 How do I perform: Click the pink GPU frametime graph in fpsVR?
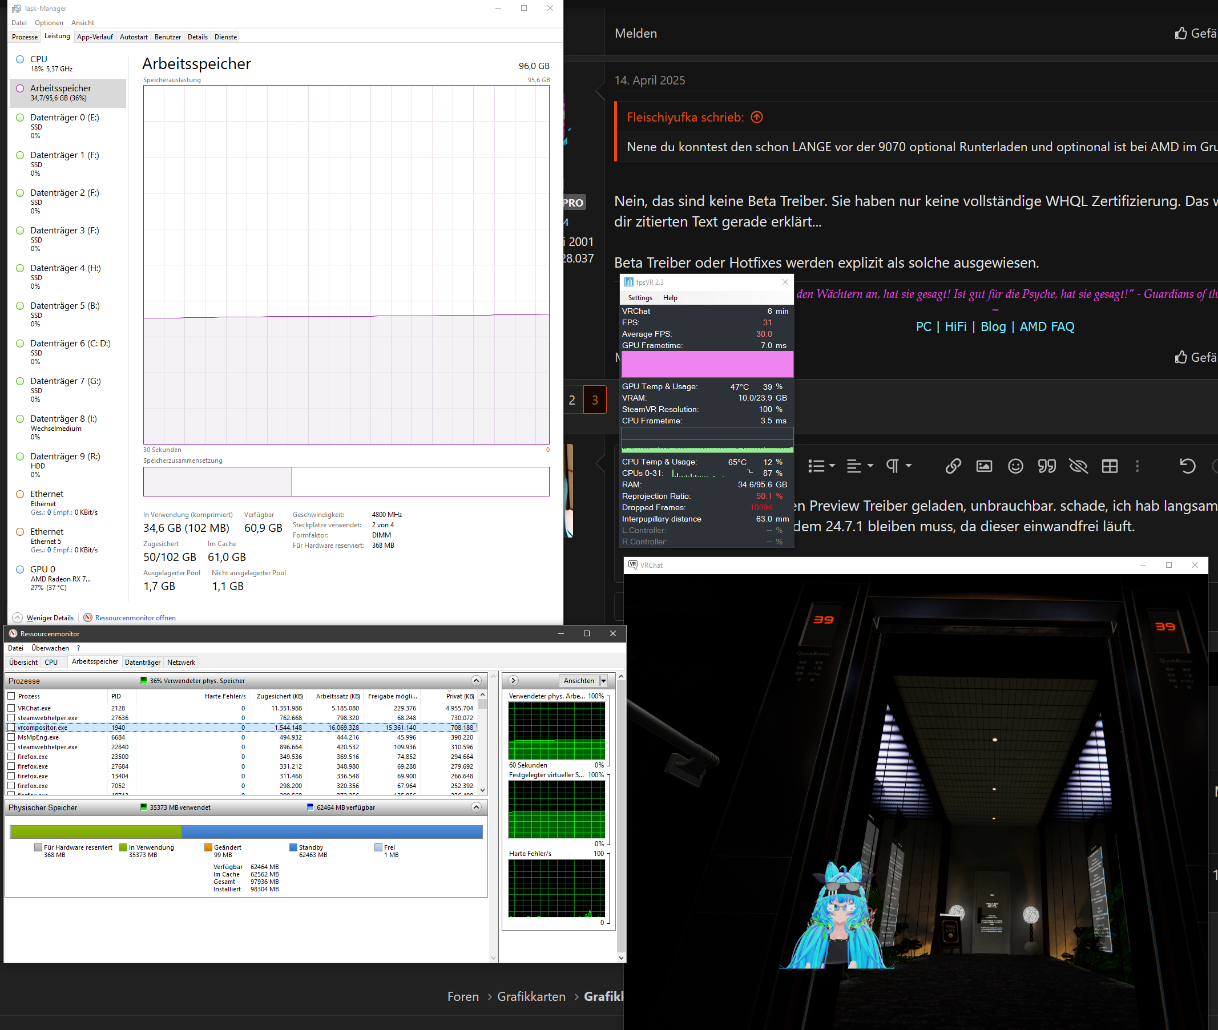(707, 363)
